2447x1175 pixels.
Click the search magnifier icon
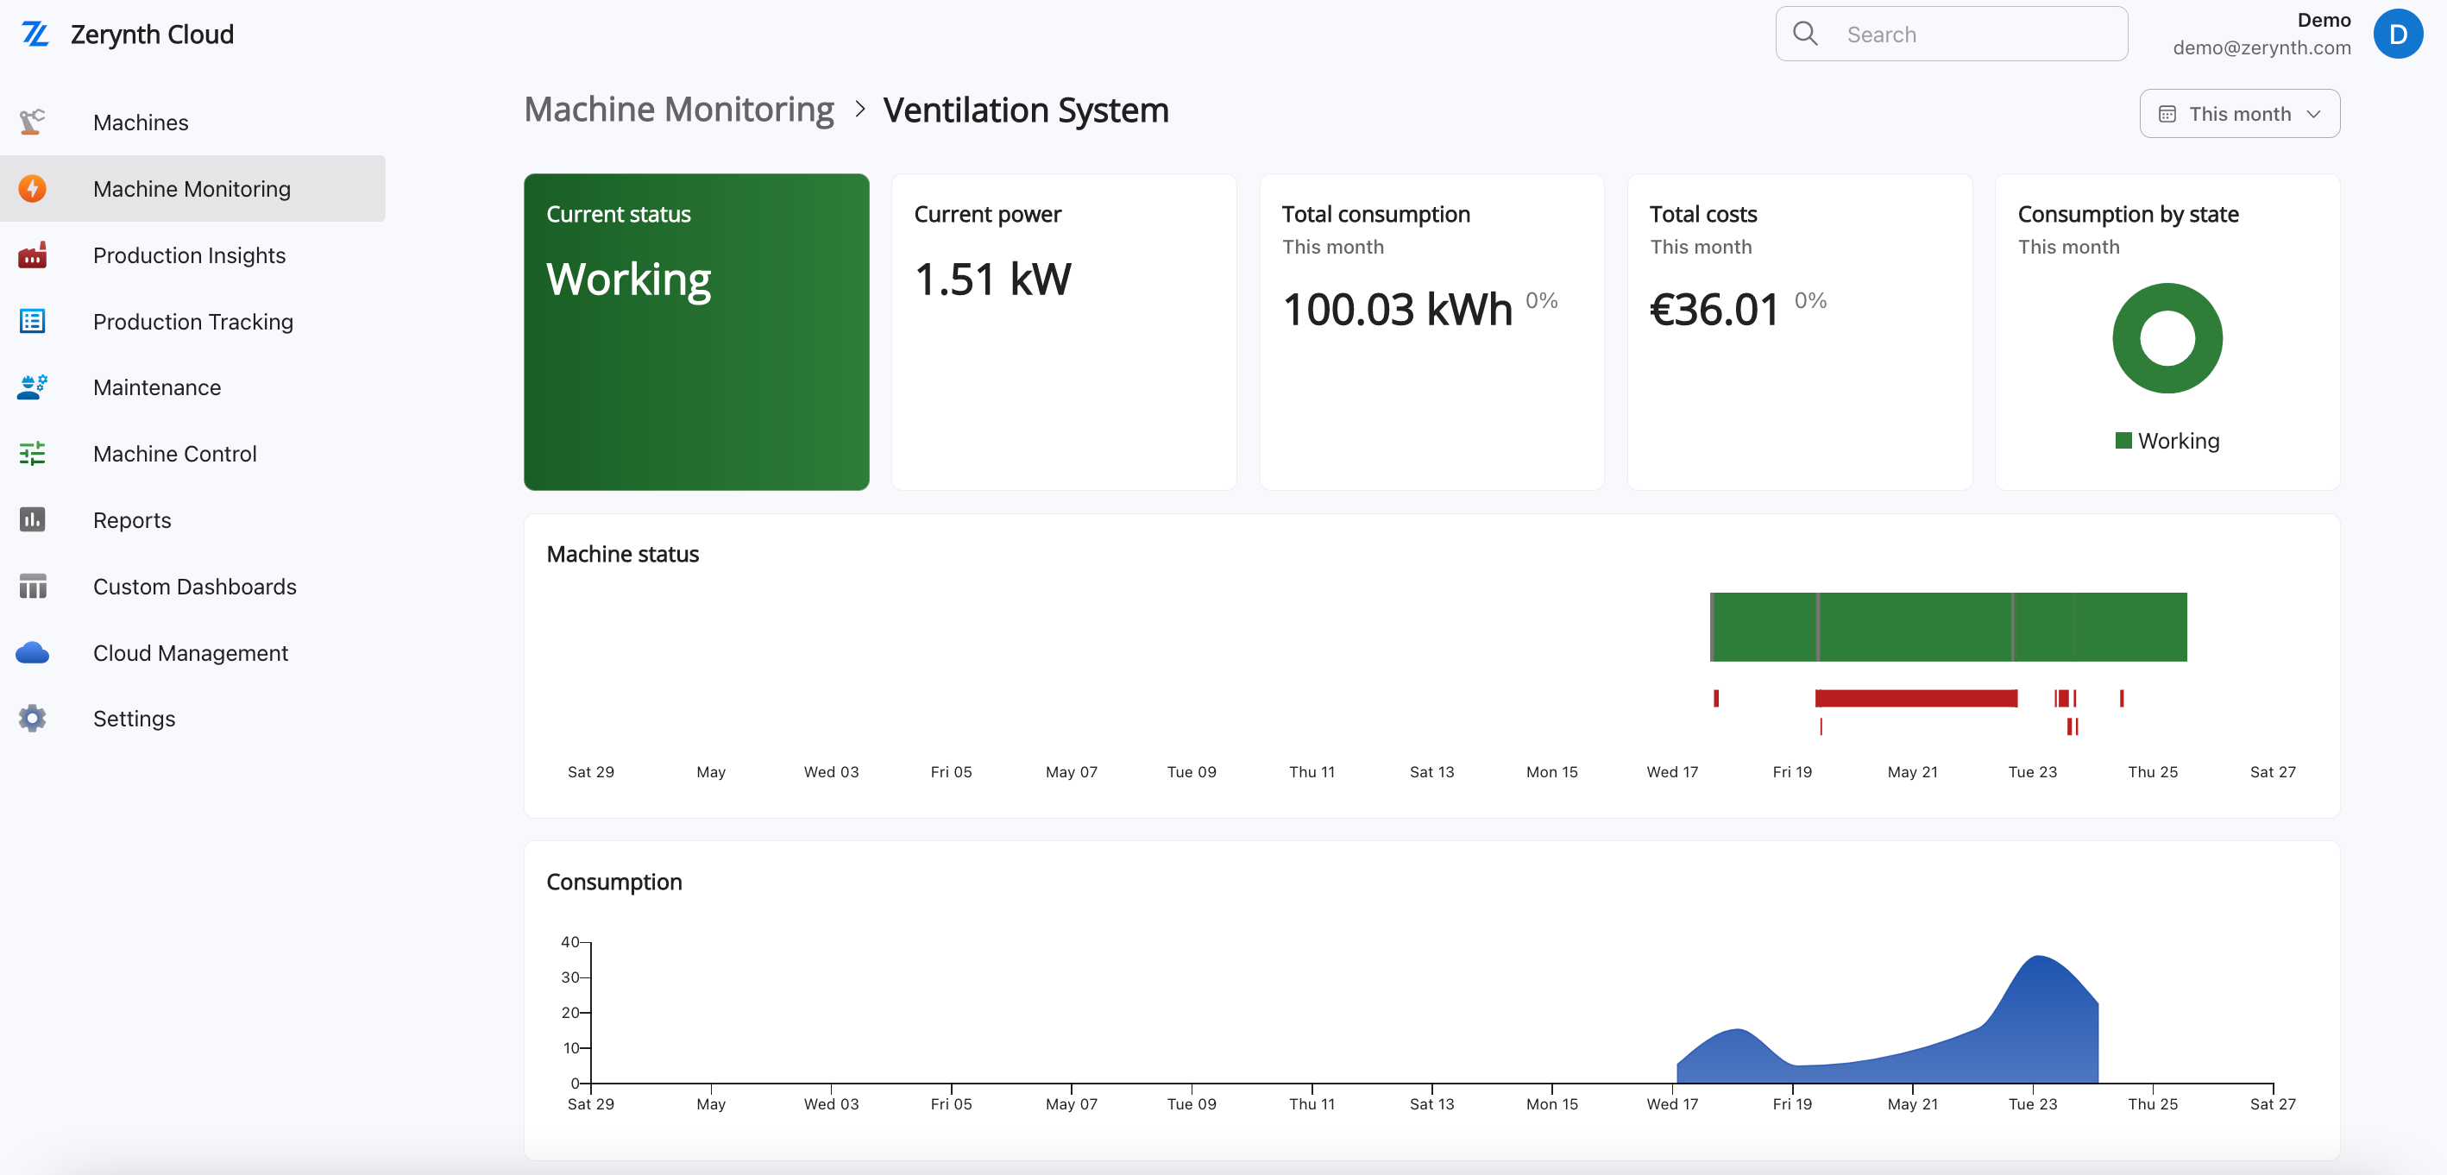[x=1808, y=32]
